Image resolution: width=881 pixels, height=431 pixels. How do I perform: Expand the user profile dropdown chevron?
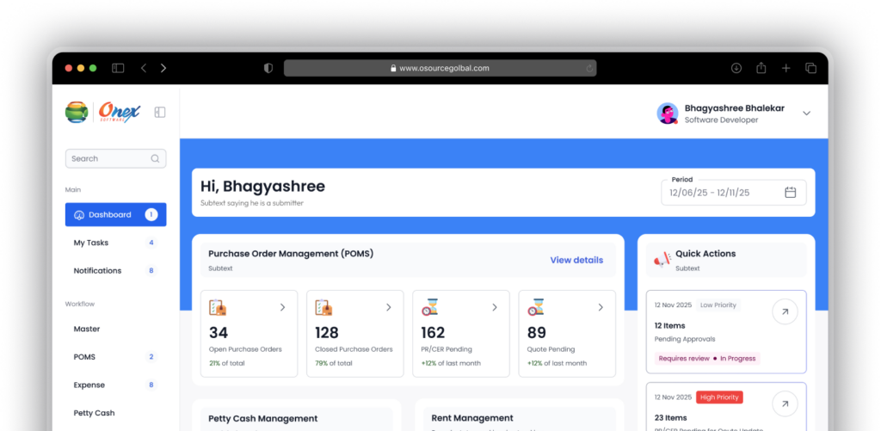click(806, 114)
